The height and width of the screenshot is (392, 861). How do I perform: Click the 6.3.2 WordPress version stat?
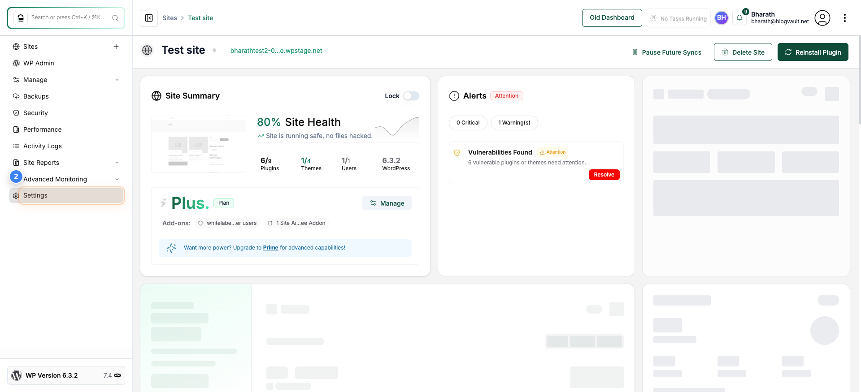point(396,164)
